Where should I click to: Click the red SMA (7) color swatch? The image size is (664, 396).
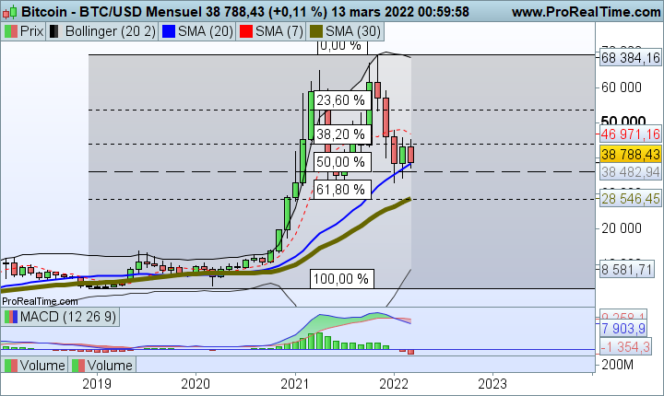click(246, 31)
